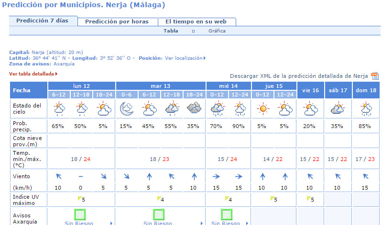Switch to Tabla view
382x225 pixels.
(171, 31)
